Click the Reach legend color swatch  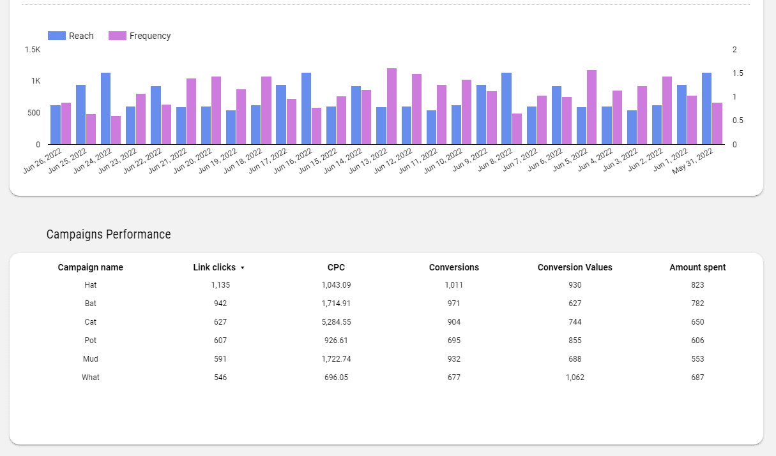[x=57, y=36]
